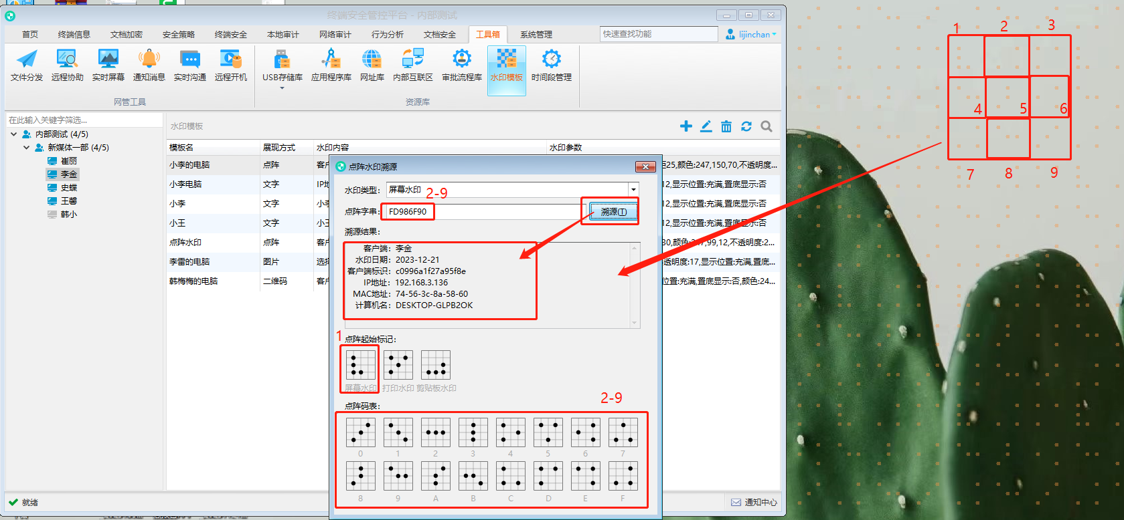
Task: Select terminal 王馨 in tree
Action: pos(62,201)
